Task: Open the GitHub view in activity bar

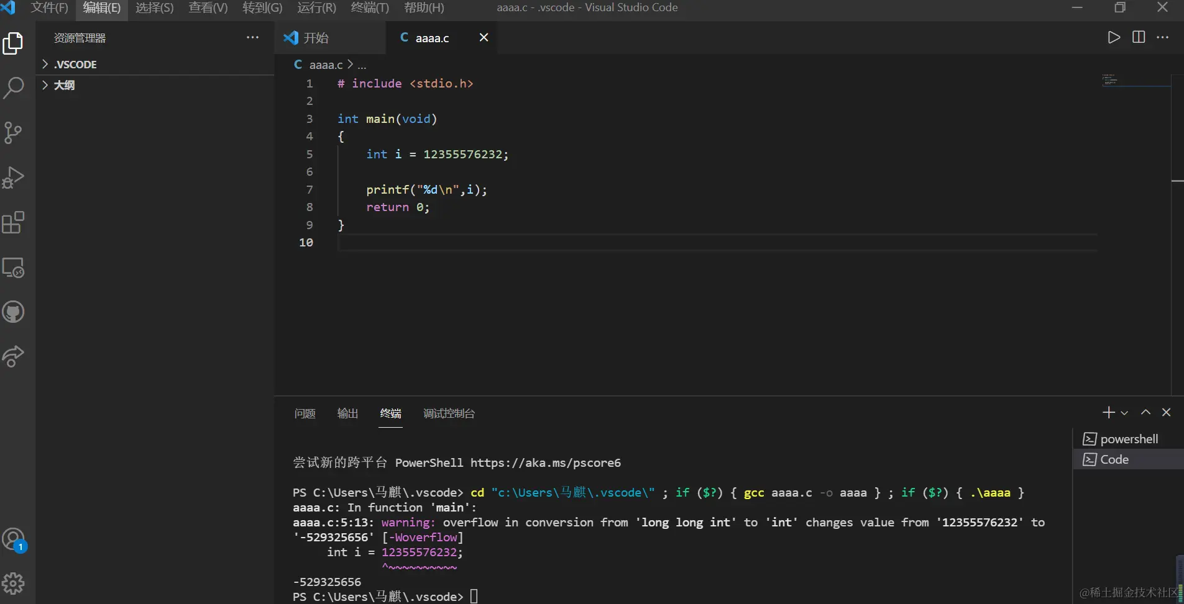Action: [13, 312]
